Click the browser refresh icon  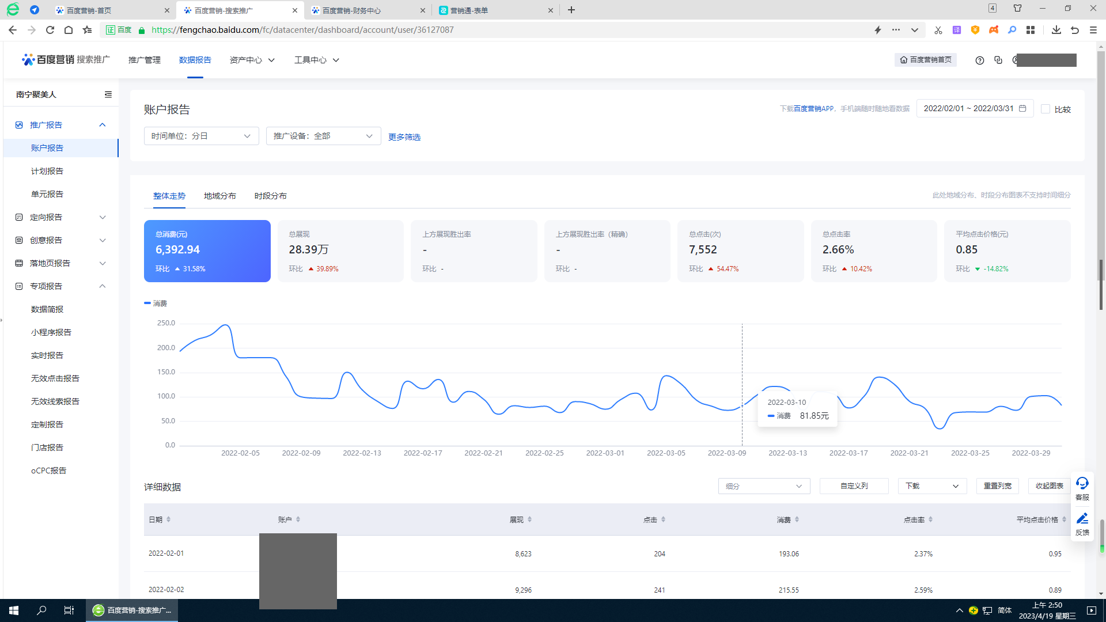pyautogui.click(x=50, y=30)
